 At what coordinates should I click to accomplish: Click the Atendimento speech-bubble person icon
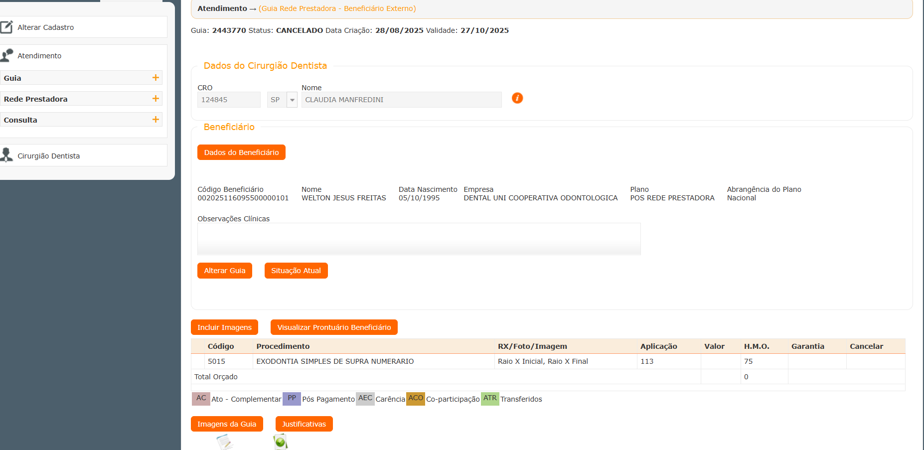6,55
